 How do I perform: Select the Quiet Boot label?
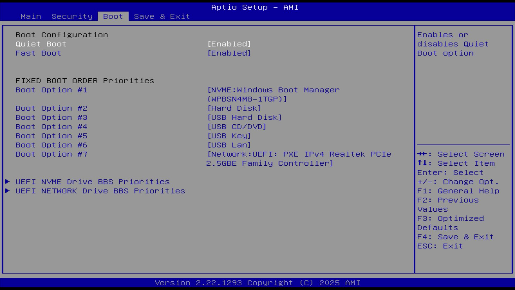click(41, 44)
